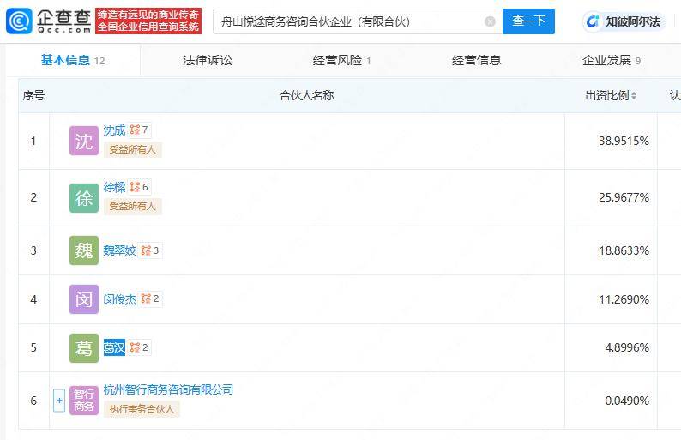Screen dimensions: 681x440
Task: Click the 查一下 search button
Action: pyautogui.click(x=528, y=21)
